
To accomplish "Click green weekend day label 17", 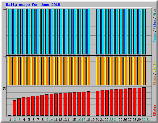I will [83, 120].
